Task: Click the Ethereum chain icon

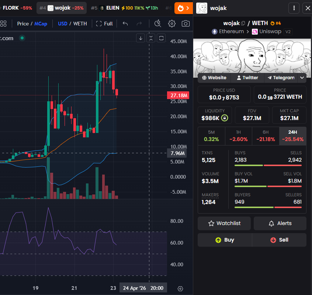Action: 215,32
